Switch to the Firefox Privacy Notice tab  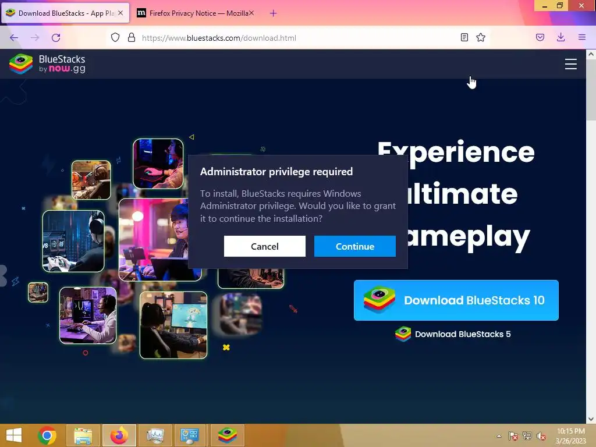coord(194,13)
